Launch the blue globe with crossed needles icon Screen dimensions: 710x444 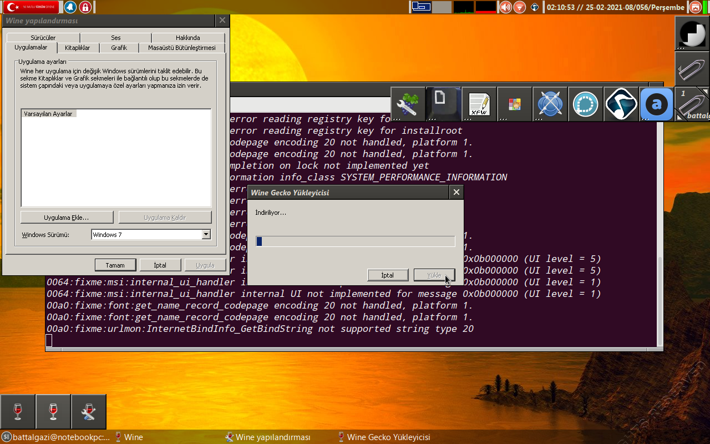click(550, 104)
